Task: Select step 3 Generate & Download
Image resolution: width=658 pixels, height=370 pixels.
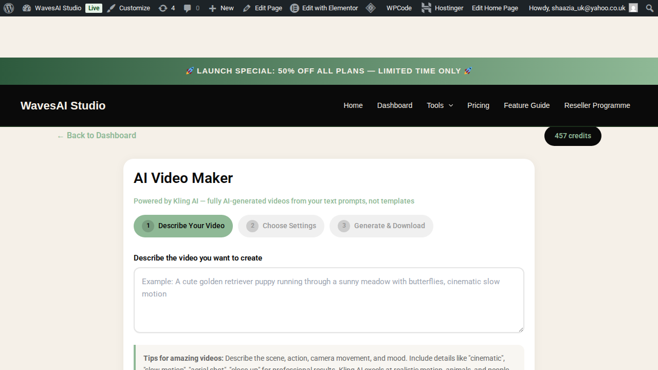Action: pyautogui.click(x=381, y=226)
